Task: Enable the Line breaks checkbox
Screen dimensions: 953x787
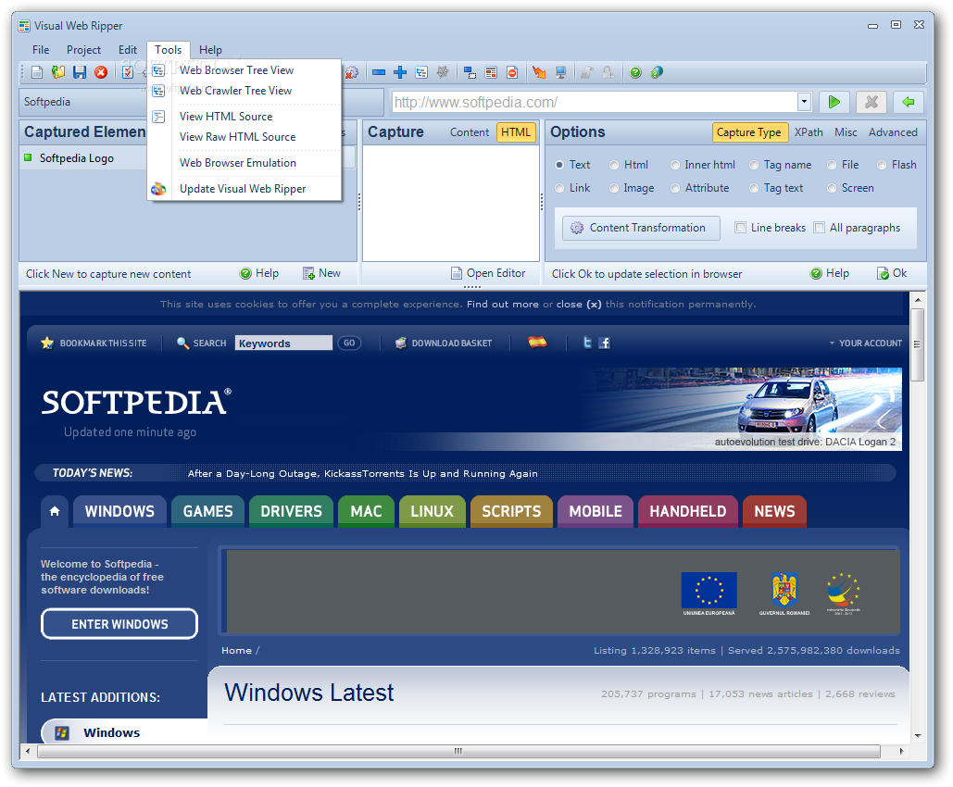Action: point(740,227)
